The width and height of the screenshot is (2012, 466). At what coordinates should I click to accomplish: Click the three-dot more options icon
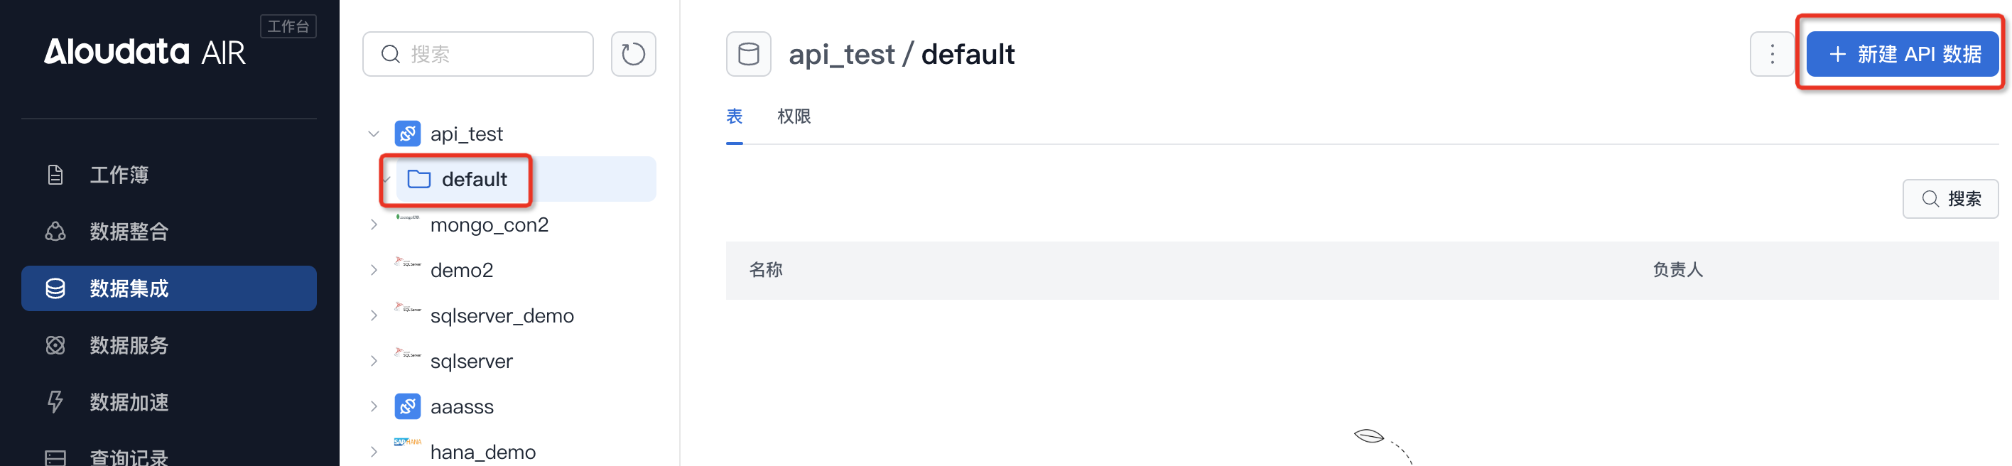click(x=1771, y=54)
